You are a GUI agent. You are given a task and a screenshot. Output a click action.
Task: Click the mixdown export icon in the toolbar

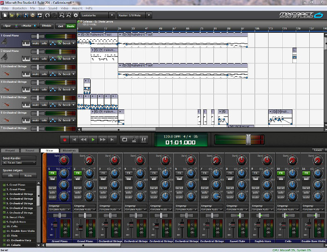[x=40, y=15]
